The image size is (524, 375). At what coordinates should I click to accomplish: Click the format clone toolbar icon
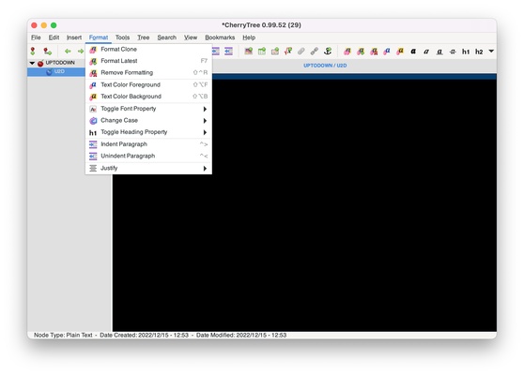tap(347, 52)
